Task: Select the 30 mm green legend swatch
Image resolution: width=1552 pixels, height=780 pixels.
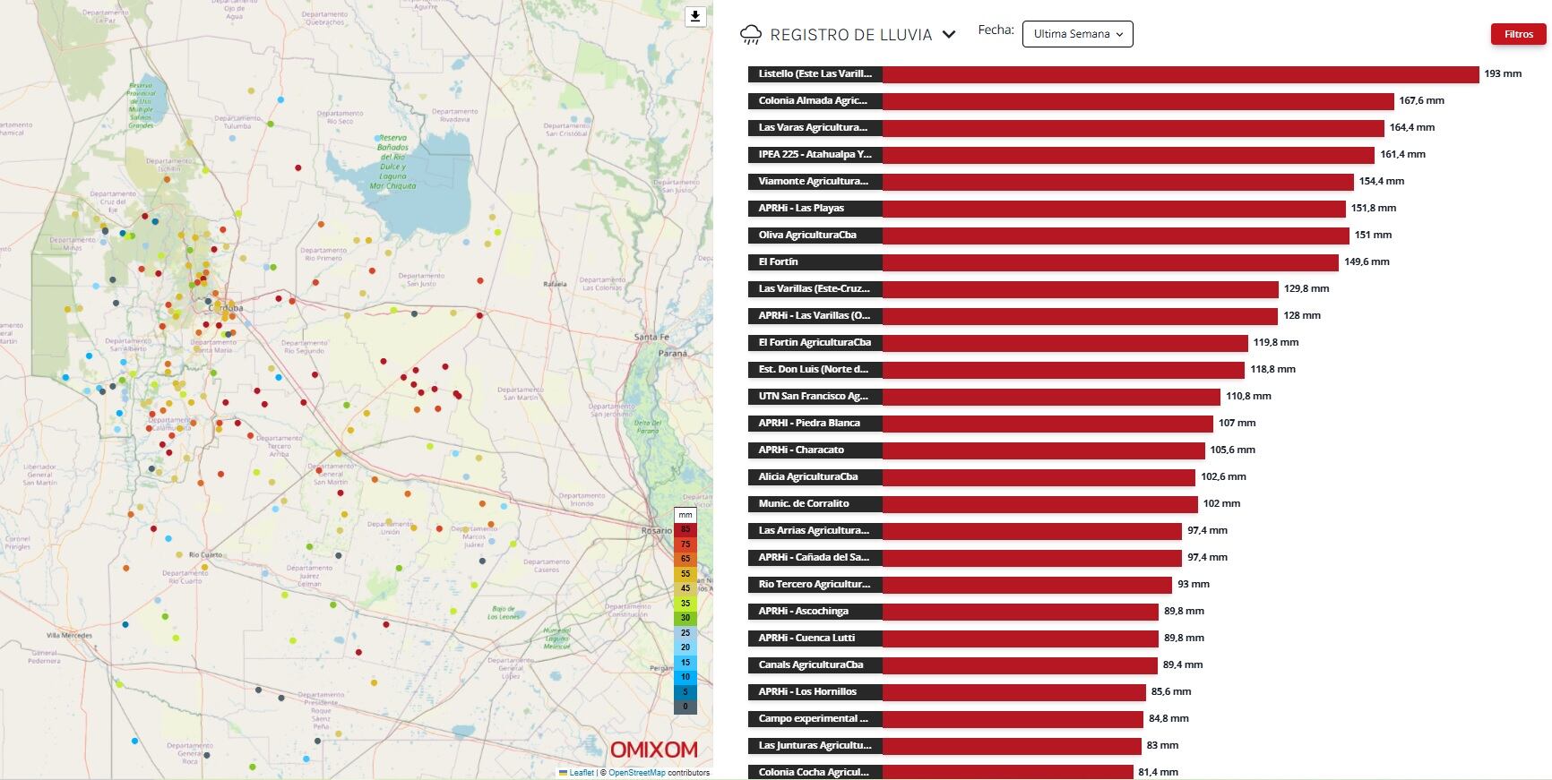Action: click(x=685, y=618)
